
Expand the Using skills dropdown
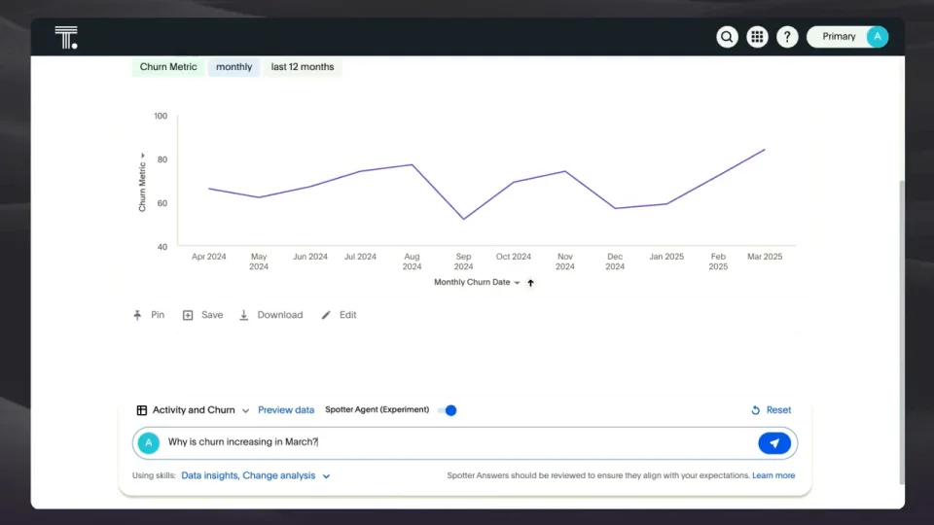(326, 476)
